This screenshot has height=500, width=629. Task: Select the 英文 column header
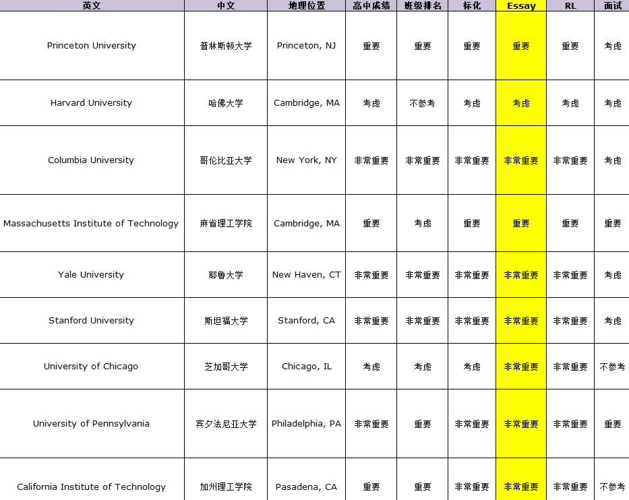pyautogui.click(x=92, y=5)
